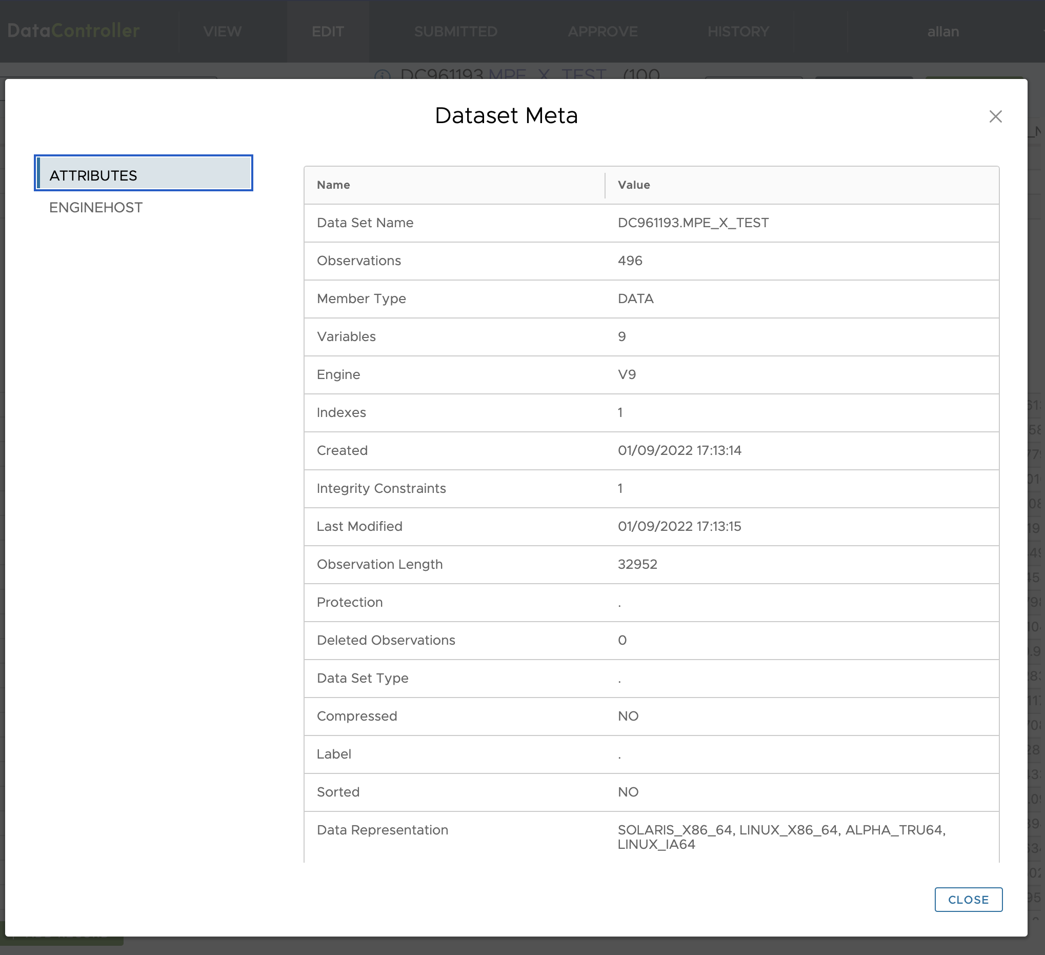Click the Name column header

click(333, 185)
